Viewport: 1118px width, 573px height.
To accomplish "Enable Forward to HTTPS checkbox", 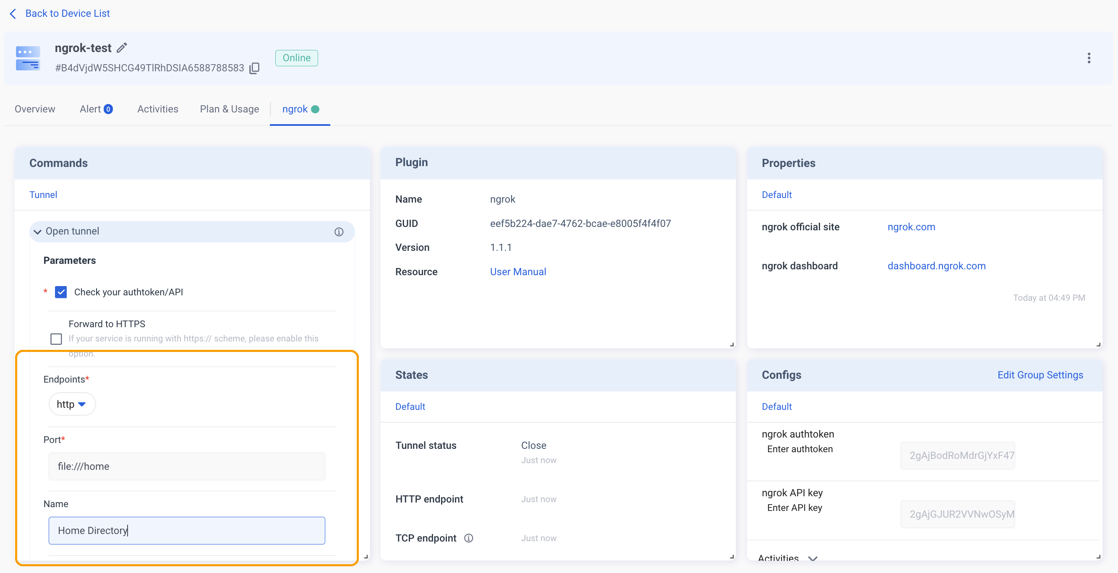I will point(56,339).
